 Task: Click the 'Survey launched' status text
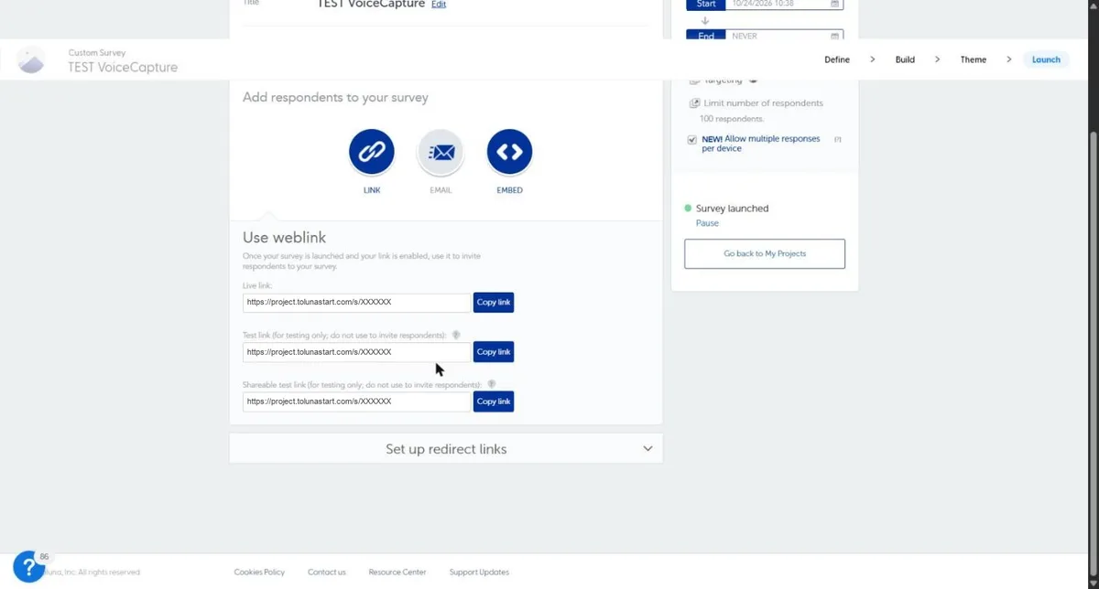pyautogui.click(x=732, y=209)
